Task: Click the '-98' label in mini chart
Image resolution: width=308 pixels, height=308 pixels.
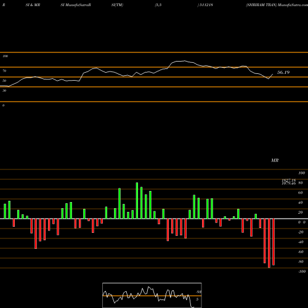Action: click(198, 292)
